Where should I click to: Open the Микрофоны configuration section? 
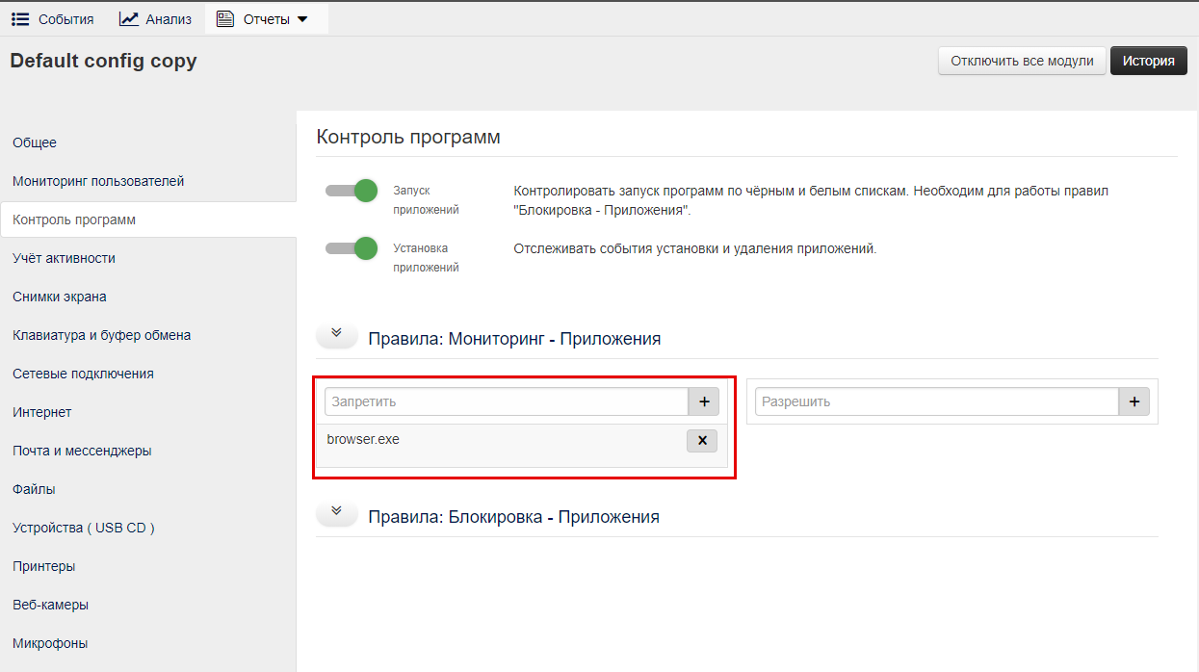click(x=49, y=643)
